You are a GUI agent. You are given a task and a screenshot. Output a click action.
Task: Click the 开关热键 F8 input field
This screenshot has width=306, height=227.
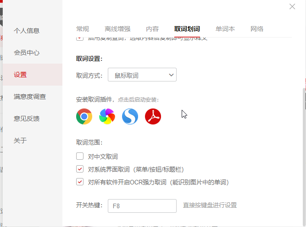(x=142, y=206)
